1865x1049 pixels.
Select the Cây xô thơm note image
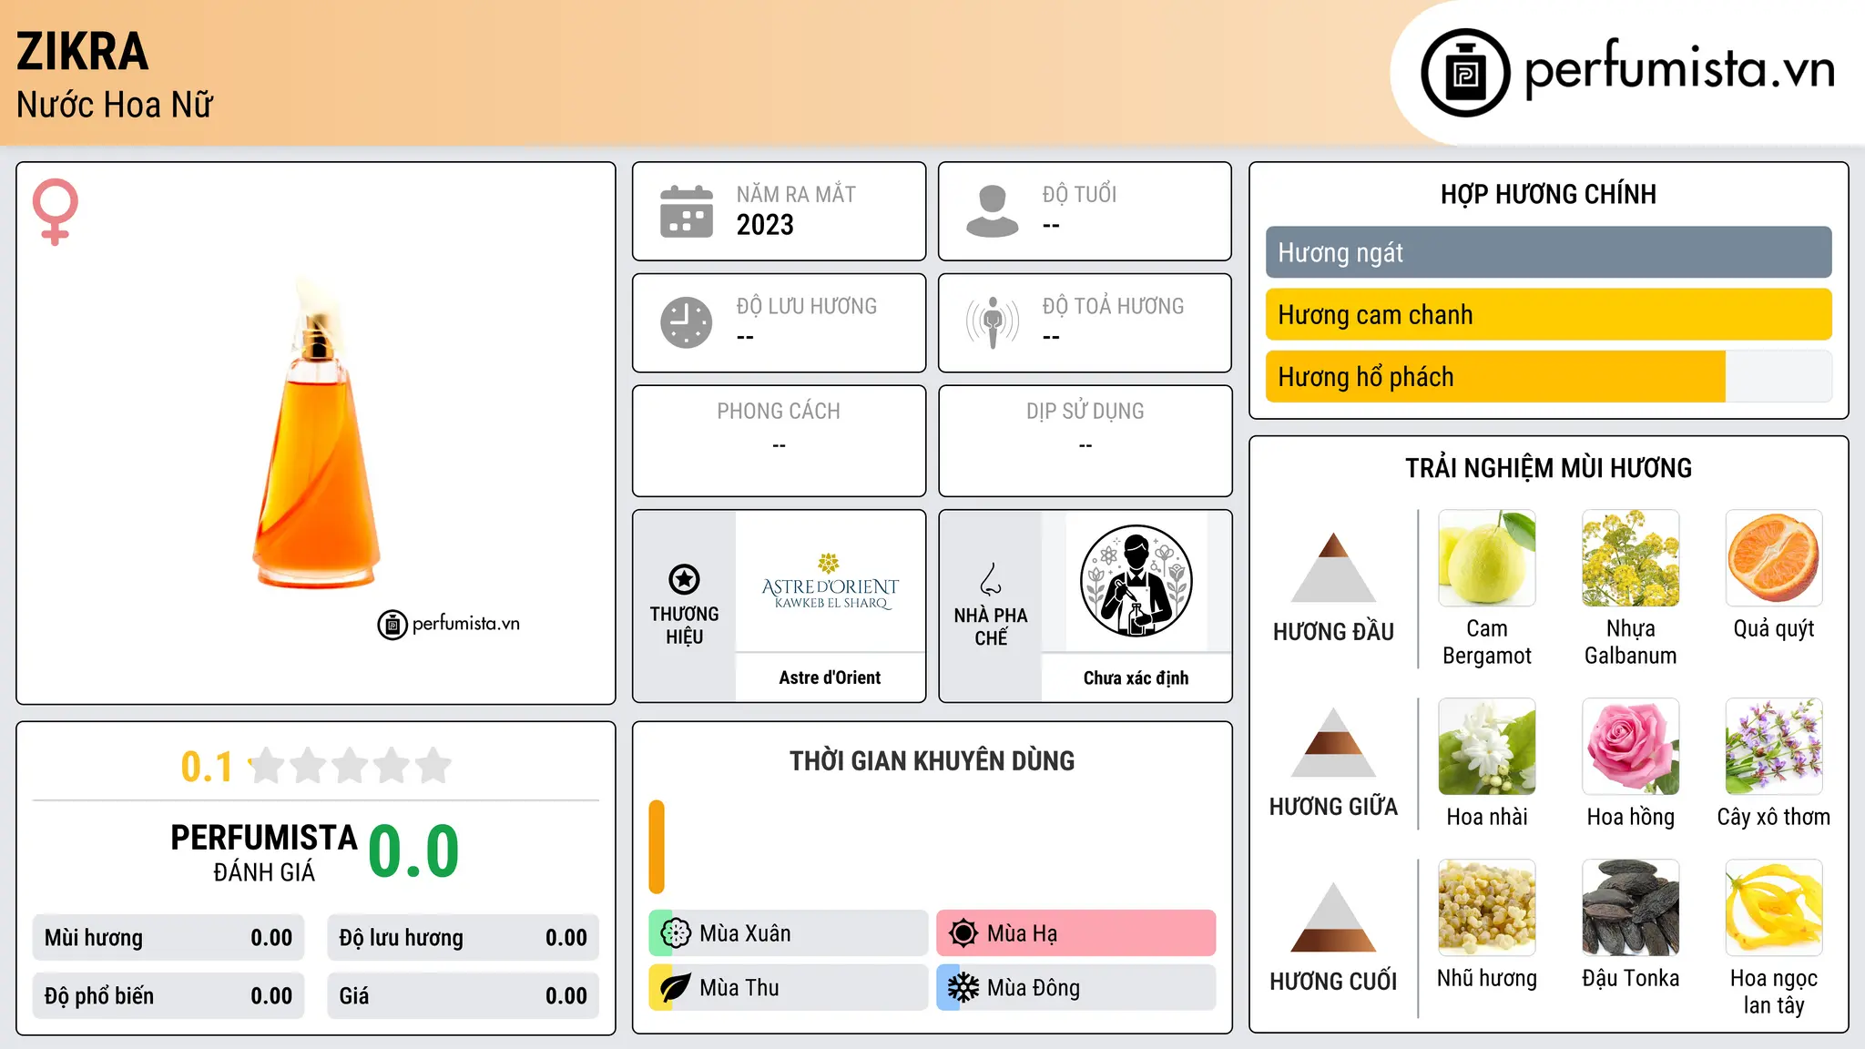pyautogui.click(x=1774, y=747)
